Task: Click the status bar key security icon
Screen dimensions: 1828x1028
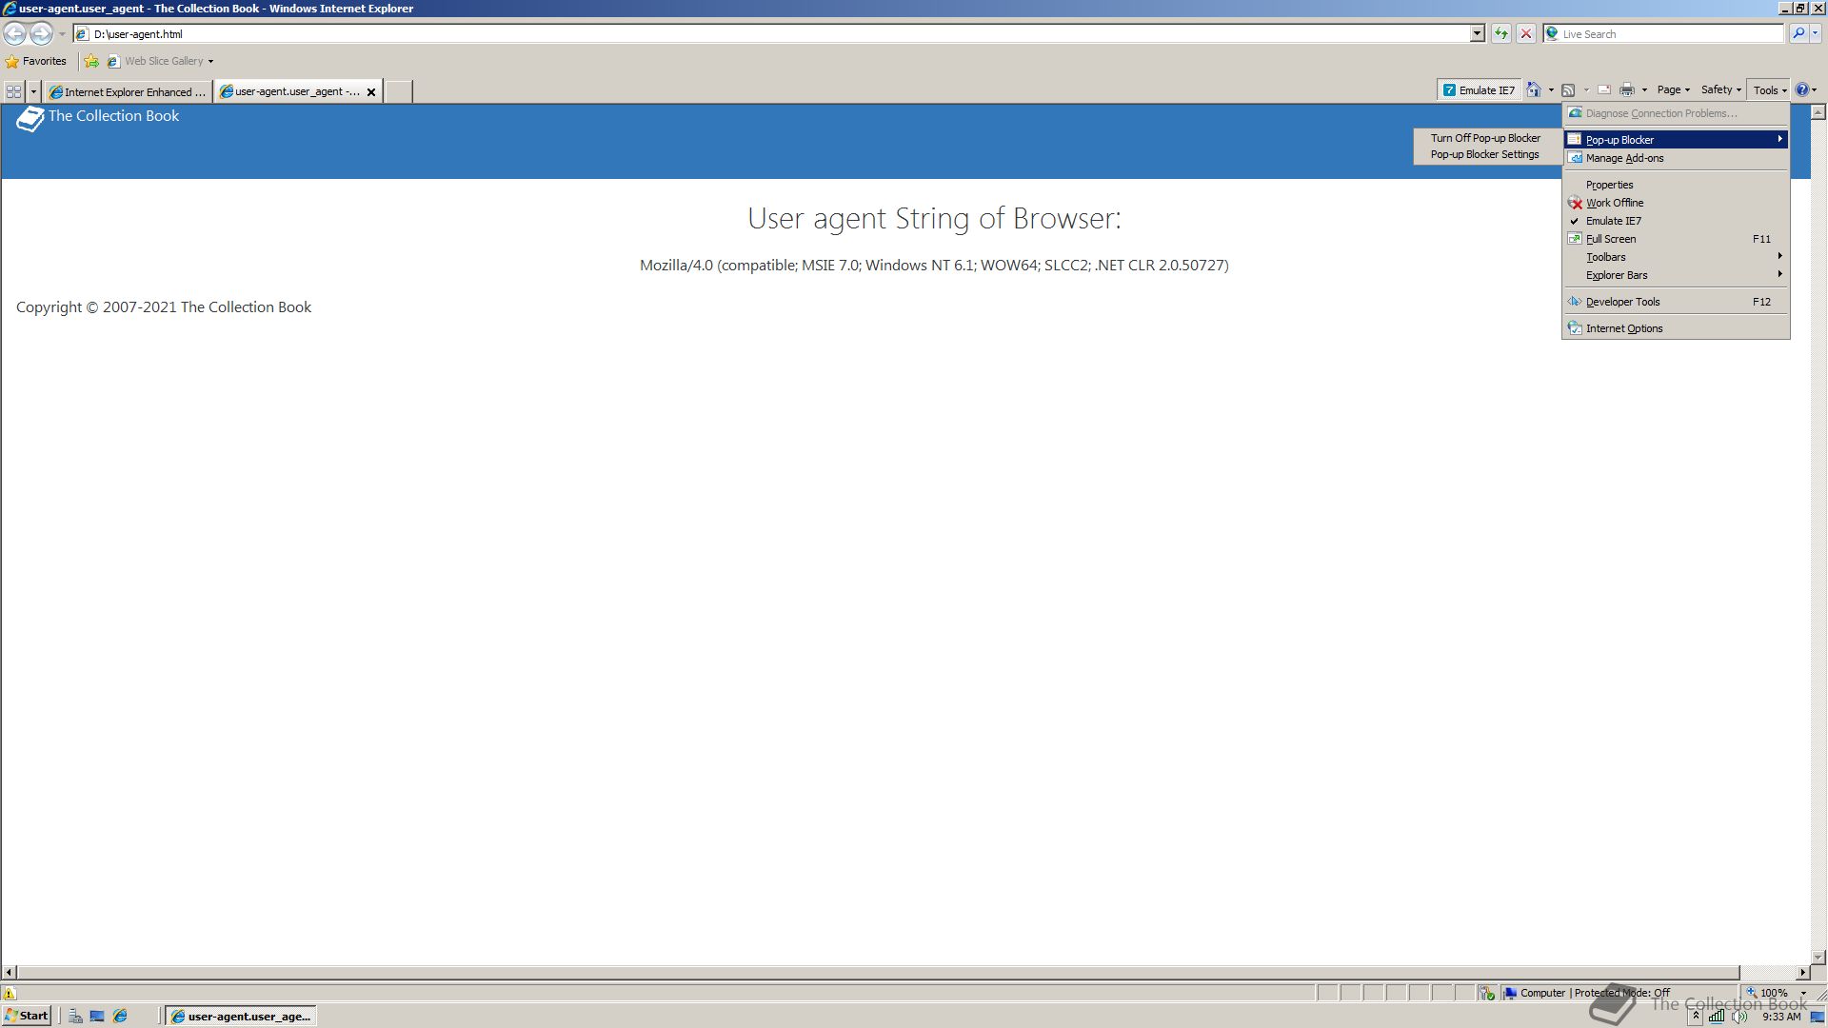Action: [1487, 993]
